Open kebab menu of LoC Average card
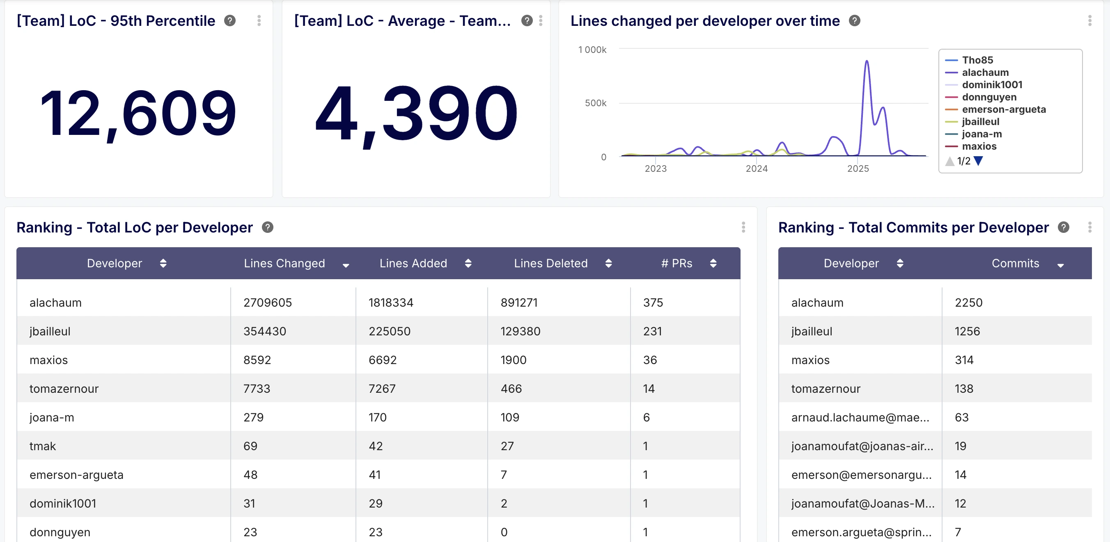The image size is (1110, 542). click(540, 20)
